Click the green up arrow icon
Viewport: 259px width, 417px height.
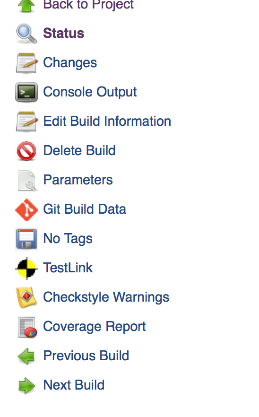[x=26, y=5]
